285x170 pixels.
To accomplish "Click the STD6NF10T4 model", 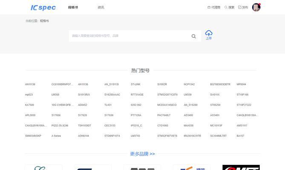I will (112, 136).
